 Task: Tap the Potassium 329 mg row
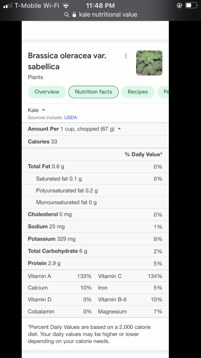pos(95,239)
